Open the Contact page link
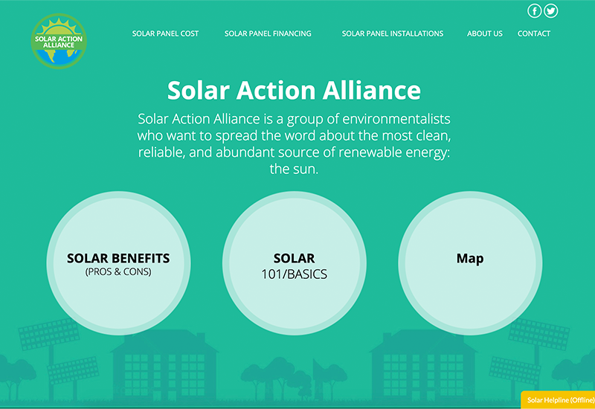The image size is (595, 409). pos(534,33)
